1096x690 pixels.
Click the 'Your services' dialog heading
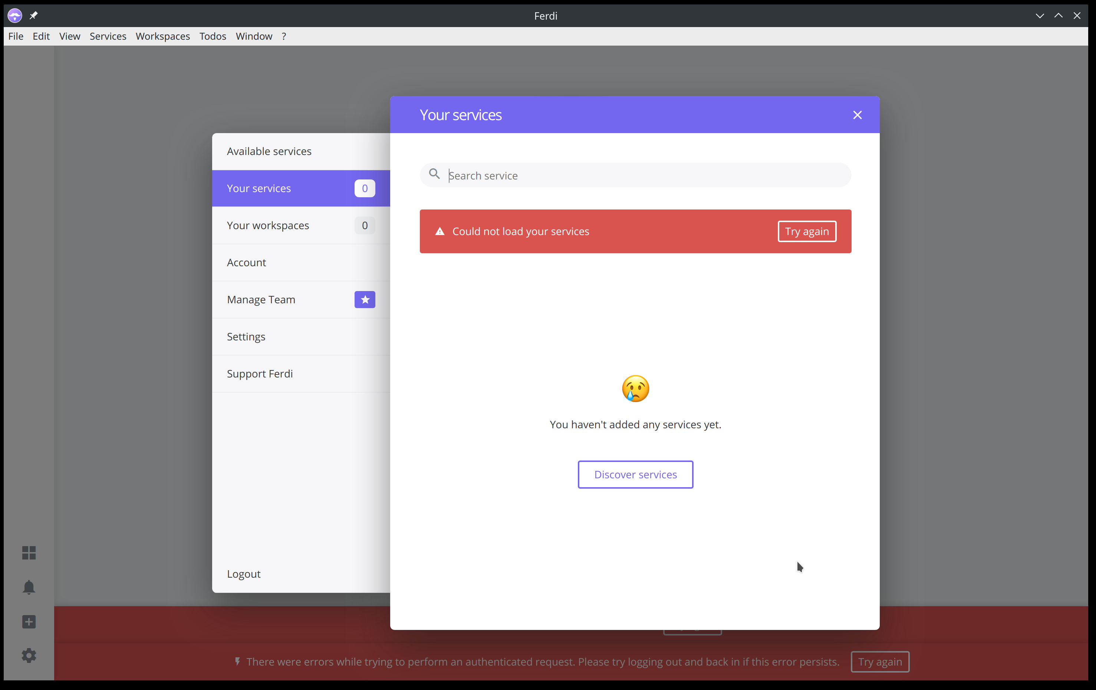pos(461,115)
